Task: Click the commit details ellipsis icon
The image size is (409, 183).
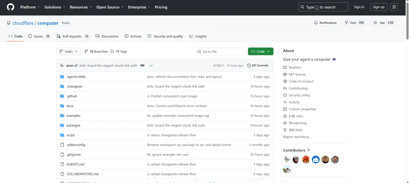Action: 142,66
